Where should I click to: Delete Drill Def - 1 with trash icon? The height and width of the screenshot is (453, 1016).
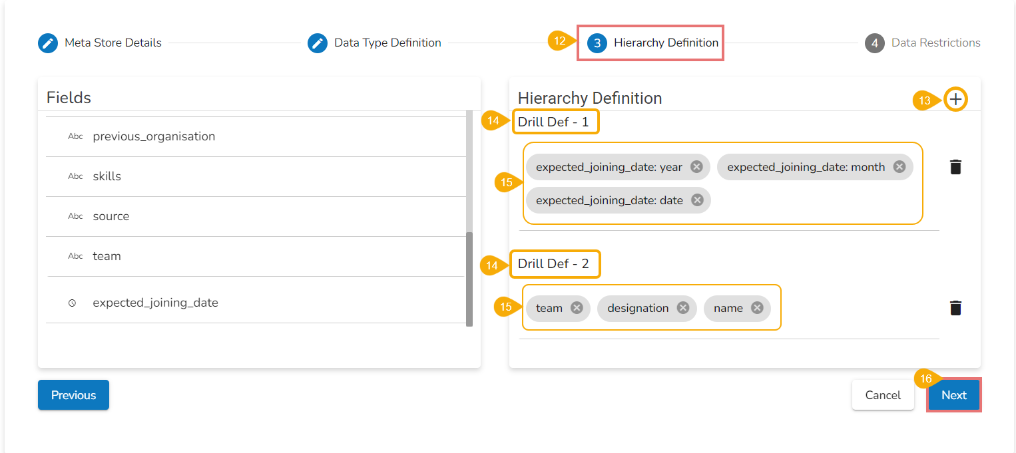click(x=955, y=167)
